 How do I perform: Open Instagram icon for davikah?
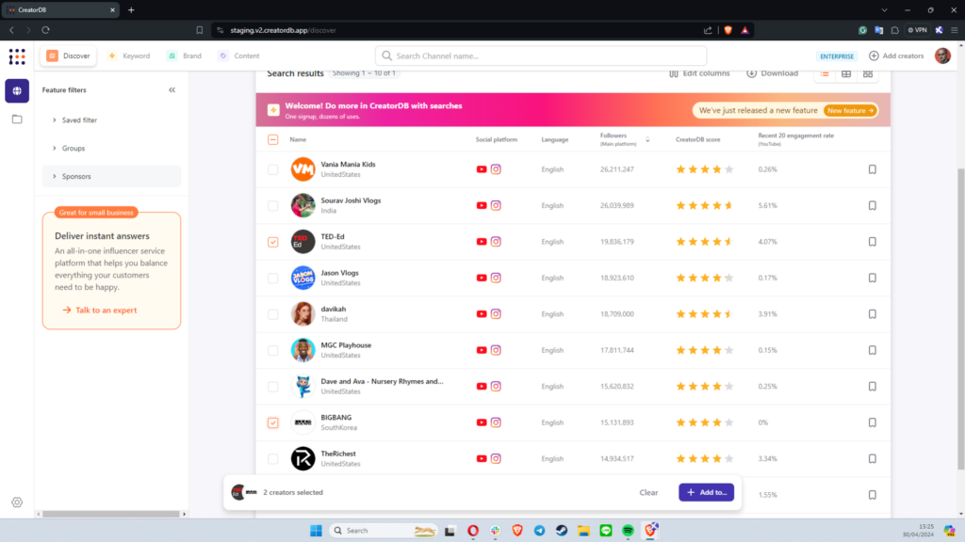[x=496, y=314]
